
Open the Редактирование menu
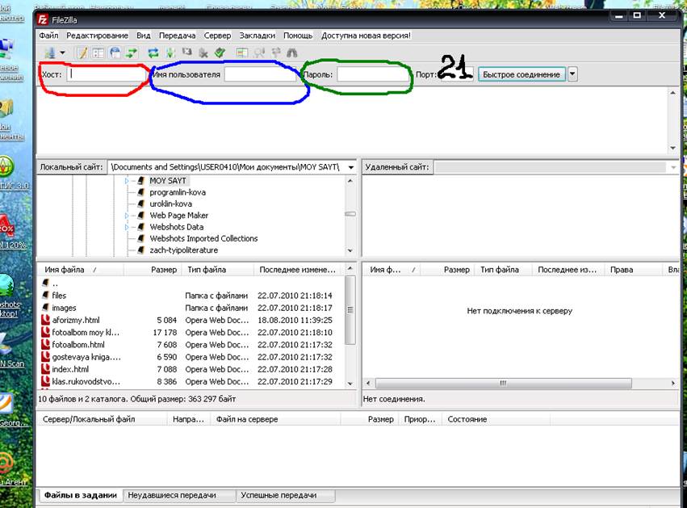(97, 36)
